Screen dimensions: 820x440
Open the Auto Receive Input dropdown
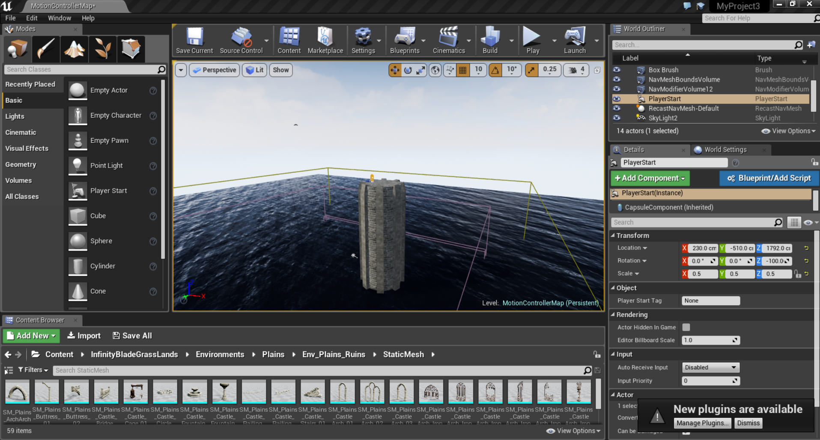click(x=710, y=367)
